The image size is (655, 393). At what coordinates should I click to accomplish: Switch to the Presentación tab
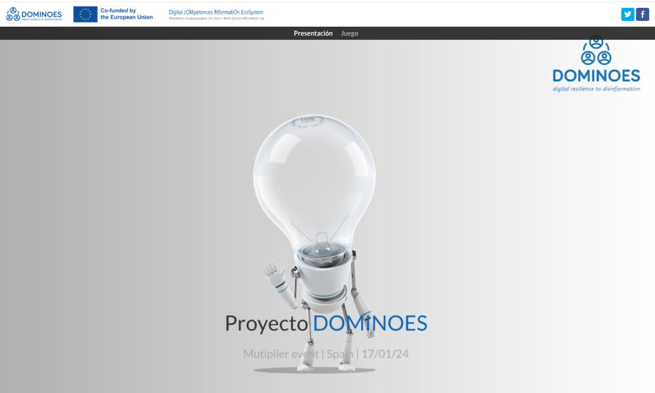[313, 33]
